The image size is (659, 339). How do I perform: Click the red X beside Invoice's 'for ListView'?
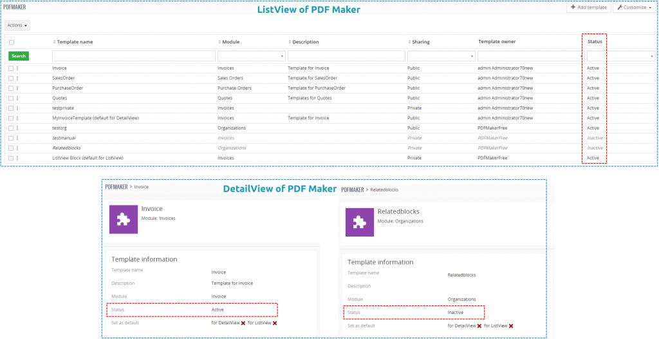[275, 323]
